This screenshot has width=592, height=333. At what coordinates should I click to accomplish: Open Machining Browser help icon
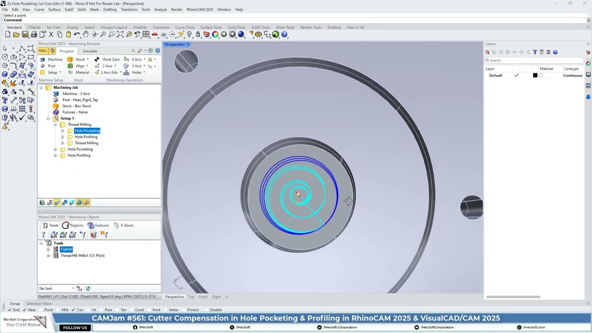[157, 50]
